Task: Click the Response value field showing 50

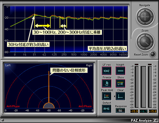Action: coord(120,111)
